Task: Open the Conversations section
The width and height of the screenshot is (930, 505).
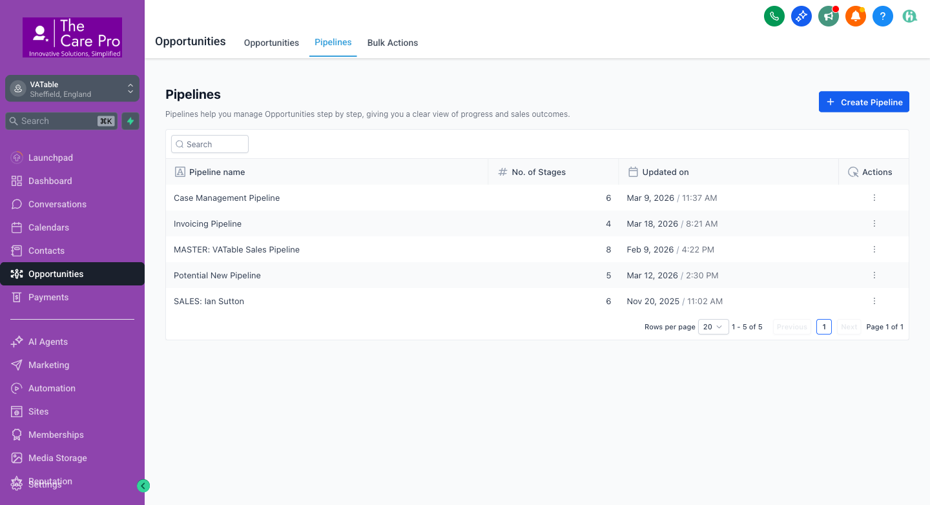Action: [x=57, y=204]
